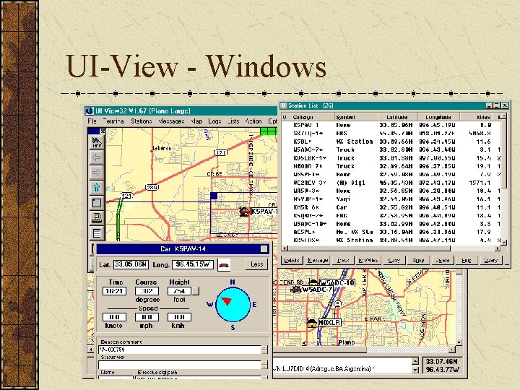Click the 33.07.46N coordinate readout
Viewport: 520px width, 390px height.
pyautogui.click(x=441, y=362)
